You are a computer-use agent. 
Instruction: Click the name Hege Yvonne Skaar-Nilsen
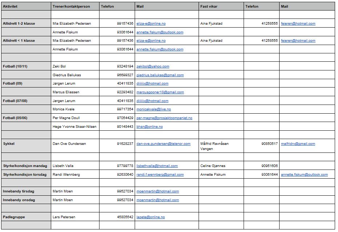[x=74, y=127]
